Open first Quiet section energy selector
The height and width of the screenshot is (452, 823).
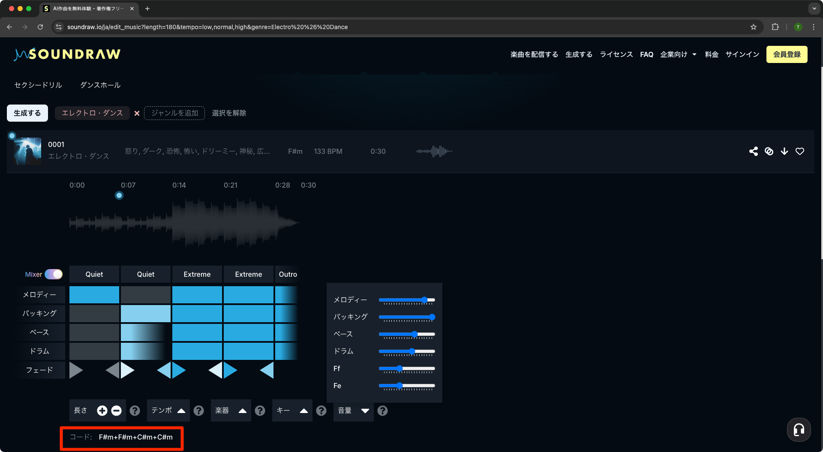click(x=94, y=274)
